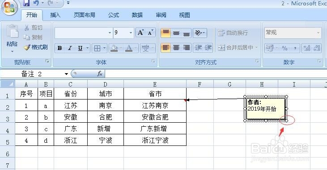Open the 视图 ribbon tab
The image size is (327, 170).
point(185,15)
